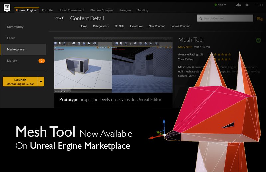266x172 pixels.
Task: Switch to the Unreal Engine tab
Action: [x=27, y=10]
